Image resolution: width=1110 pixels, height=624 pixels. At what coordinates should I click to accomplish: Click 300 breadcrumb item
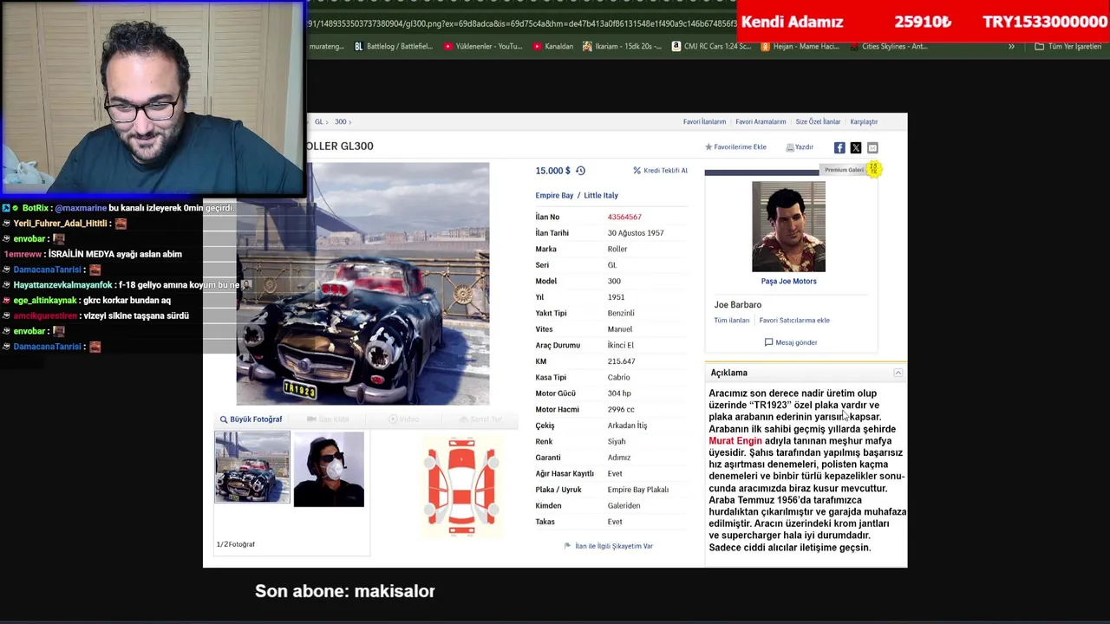(x=341, y=122)
